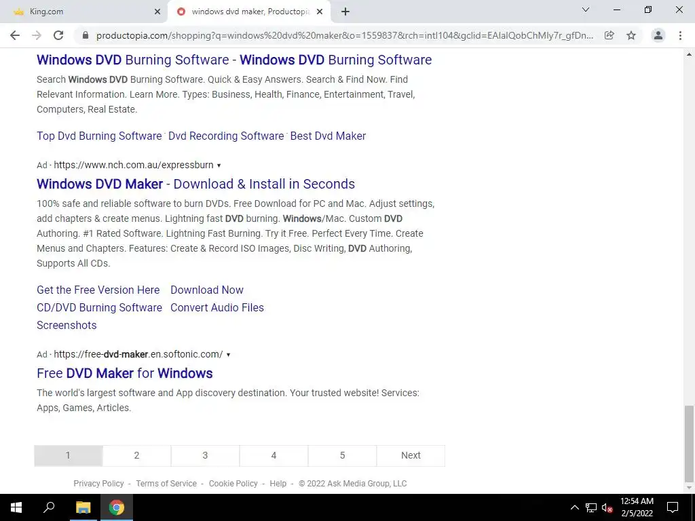695x521 pixels.
Task: Click the Next page button
Action: 411,455
